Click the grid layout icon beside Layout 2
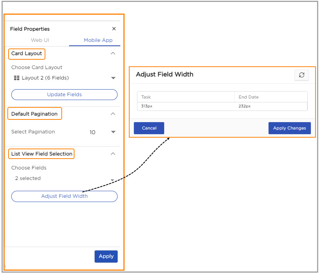This screenshot has height=273, width=319. [16, 78]
